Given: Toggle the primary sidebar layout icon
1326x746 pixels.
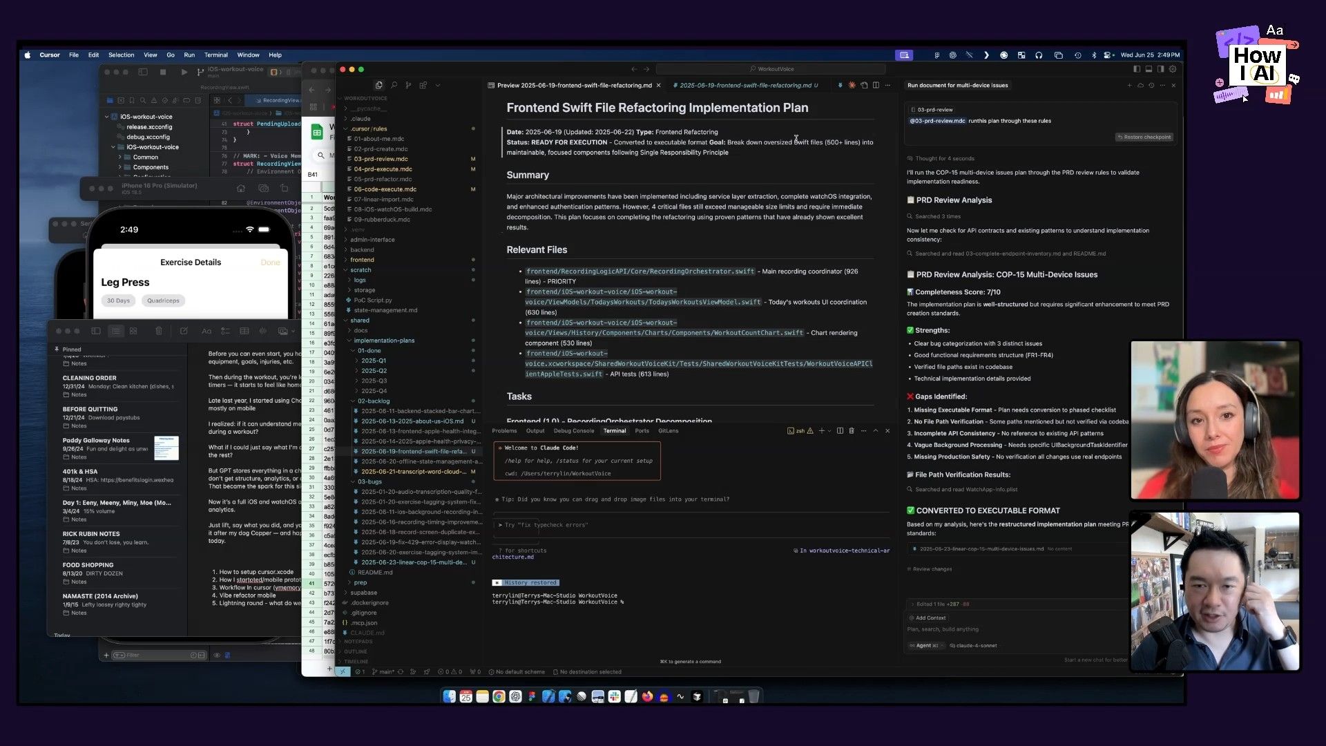Looking at the screenshot, I should point(1137,69).
